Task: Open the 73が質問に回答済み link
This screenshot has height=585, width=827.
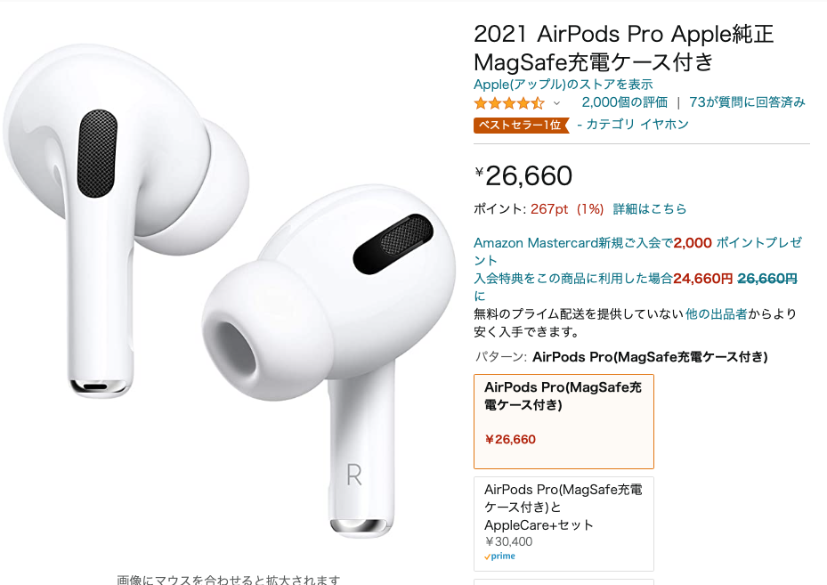Action: click(747, 102)
